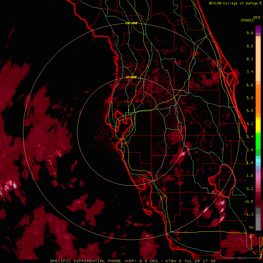The height and width of the screenshot is (263, 263).
Task: Click the bright green segment of the color bar
Action: 258,141
